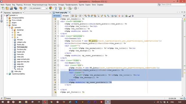Collapse the code fold at line 2
The width and height of the screenshot is (186, 104).
click(58, 21)
